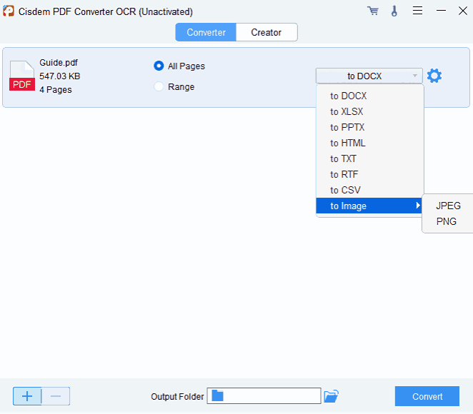Click the Output Folder path field
Viewport: 473px width, 414px height.
264,396
